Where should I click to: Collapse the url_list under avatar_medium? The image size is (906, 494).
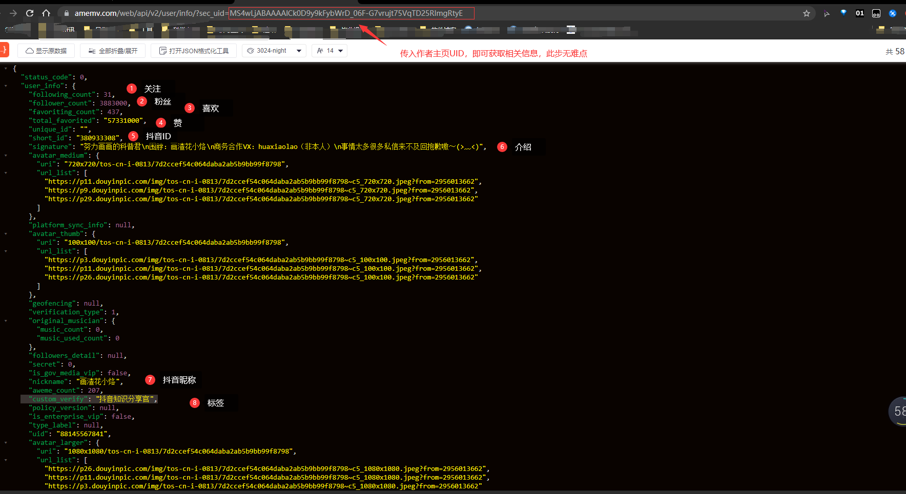point(6,173)
